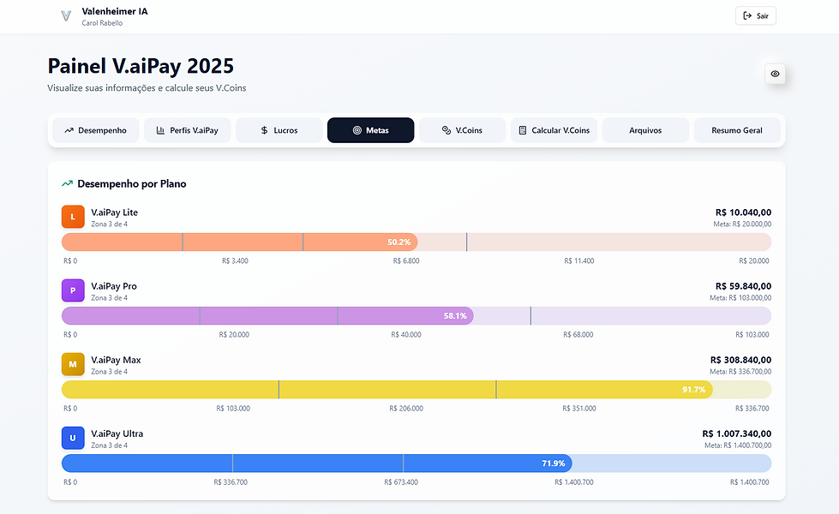
Task: Switch to Calcular V.Coins tab
Action: pyautogui.click(x=554, y=130)
